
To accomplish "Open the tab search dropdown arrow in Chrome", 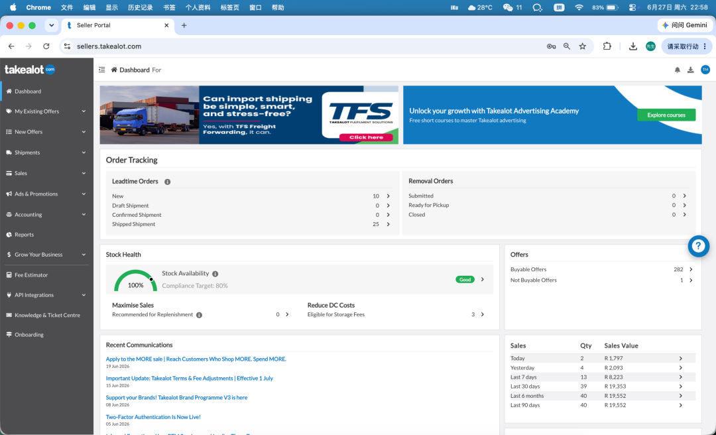I will [x=52, y=25].
